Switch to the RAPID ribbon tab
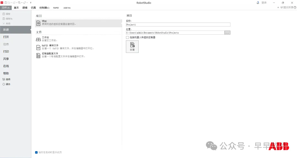Image resolution: width=297 pixels, height=158 pixels. coord(56,8)
